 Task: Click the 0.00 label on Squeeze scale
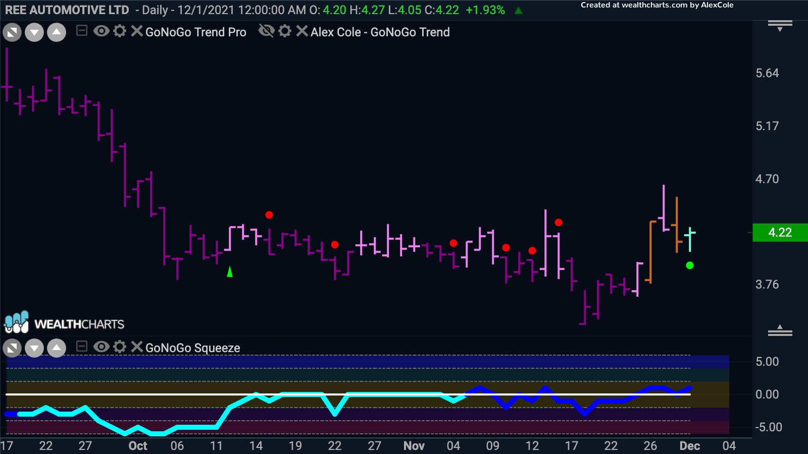(x=767, y=394)
